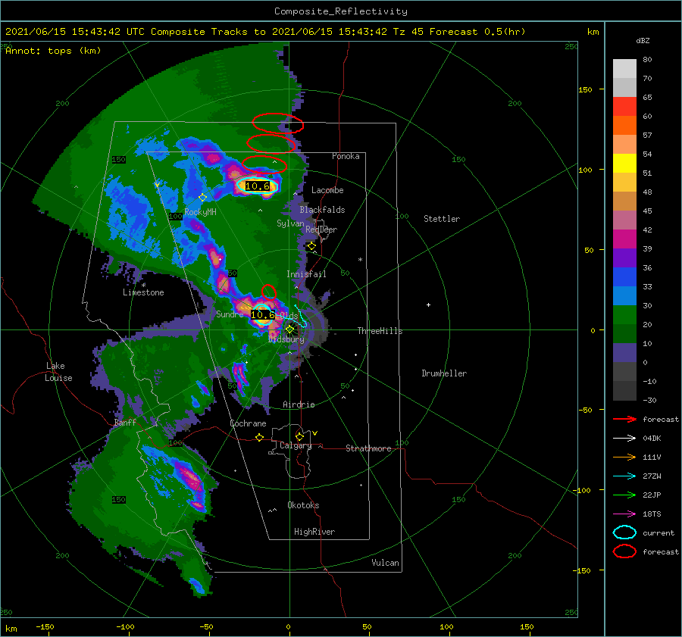Click the Vulcan town label
The image size is (682, 637).
tap(385, 563)
